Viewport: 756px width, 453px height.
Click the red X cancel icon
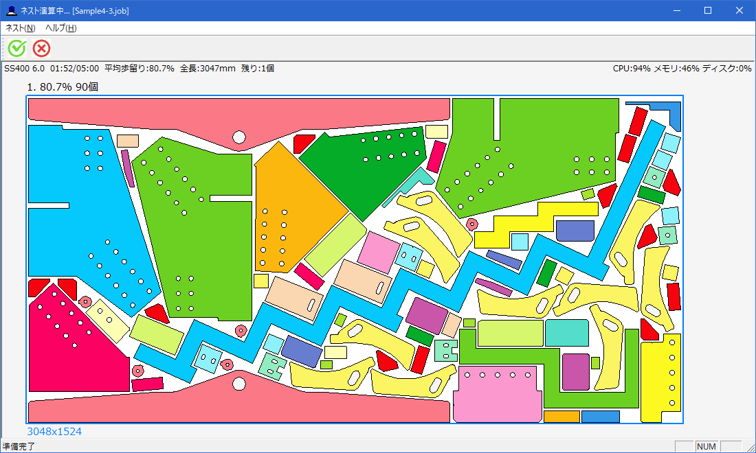coord(42,48)
